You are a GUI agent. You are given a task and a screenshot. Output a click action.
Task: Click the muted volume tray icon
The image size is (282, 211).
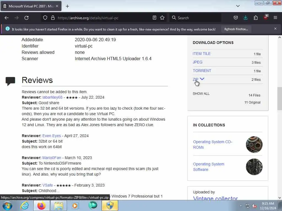coord(254,206)
